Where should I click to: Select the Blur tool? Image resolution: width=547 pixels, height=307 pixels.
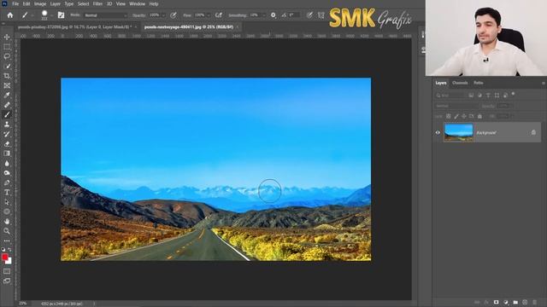coord(7,163)
